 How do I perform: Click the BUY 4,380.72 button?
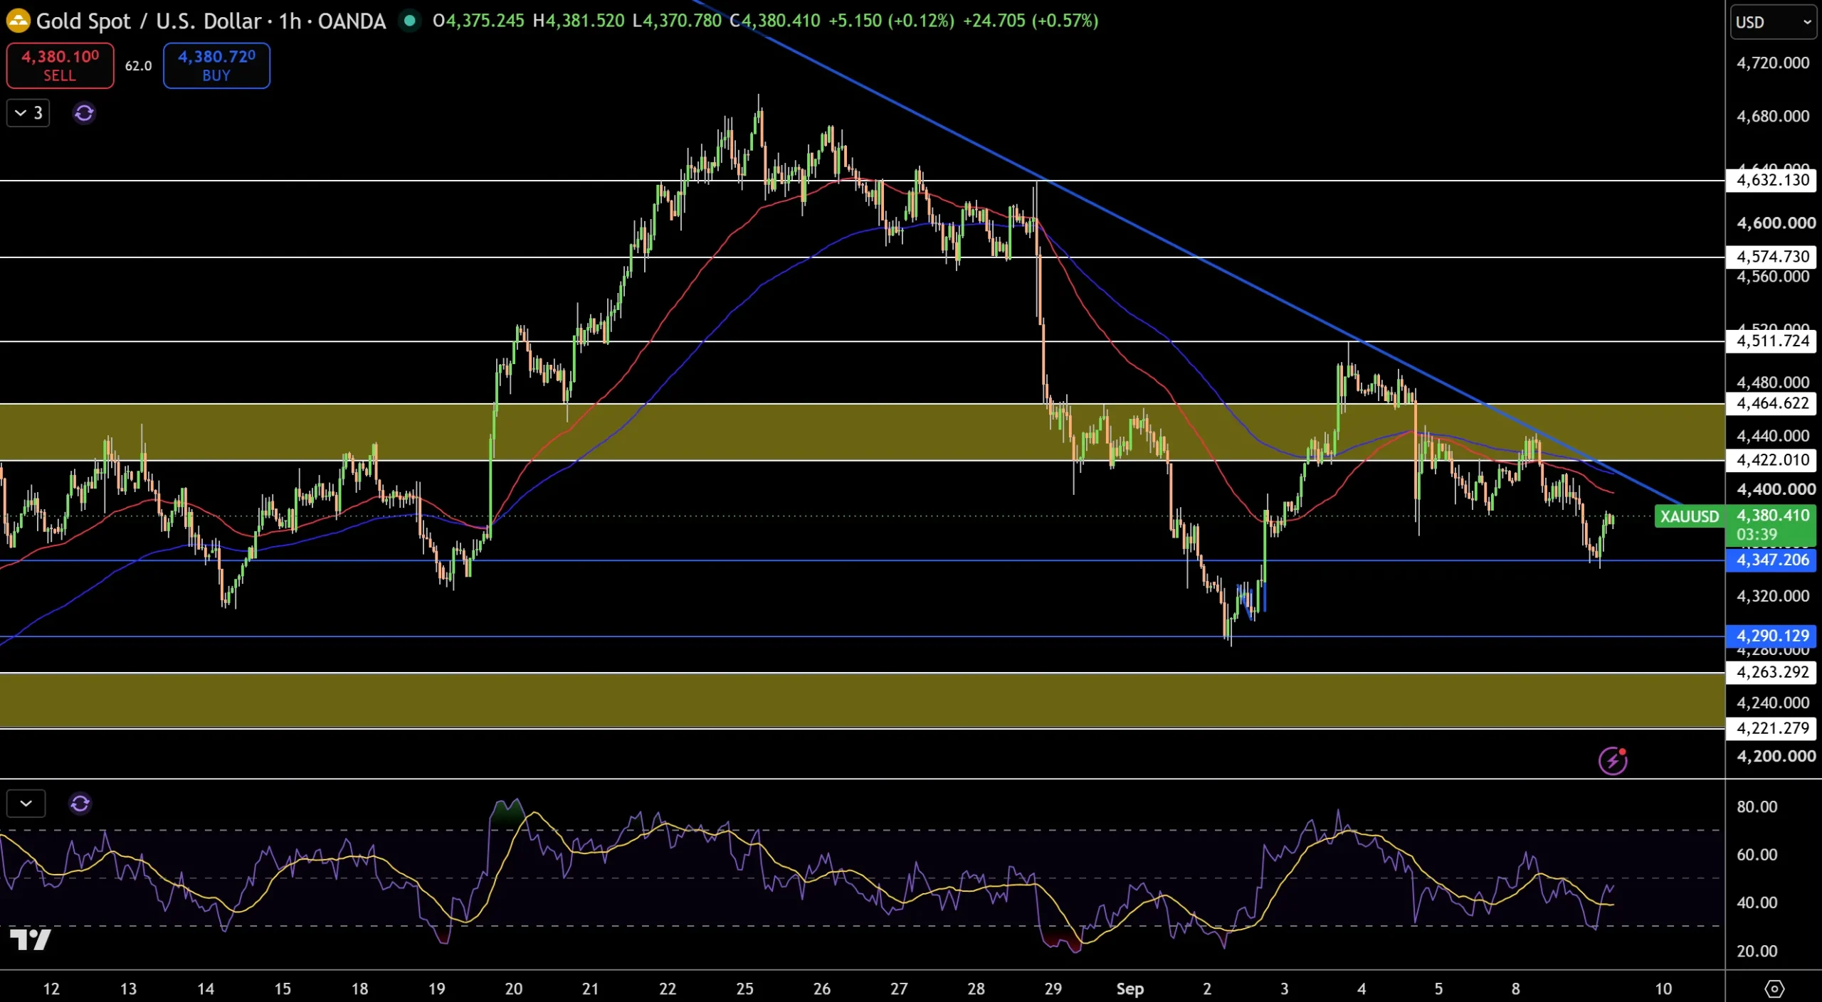tap(216, 65)
